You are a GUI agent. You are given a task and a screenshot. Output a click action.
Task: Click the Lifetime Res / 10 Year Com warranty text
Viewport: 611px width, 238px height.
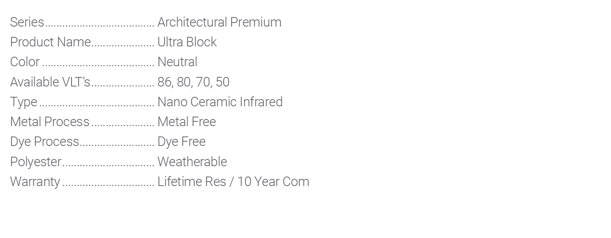click(x=233, y=182)
